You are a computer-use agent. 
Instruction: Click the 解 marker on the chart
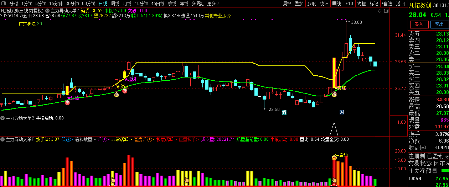coord(284,112)
